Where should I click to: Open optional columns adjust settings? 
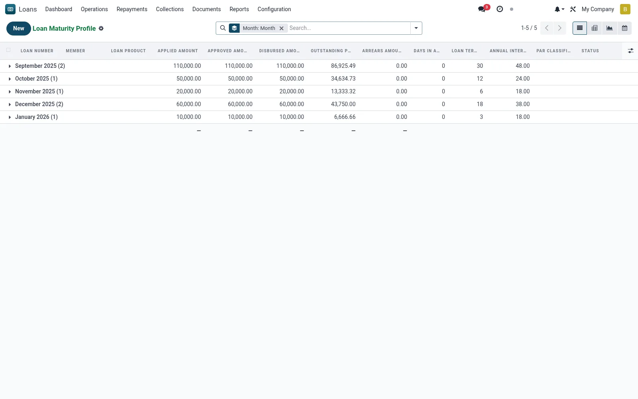point(630,51)
